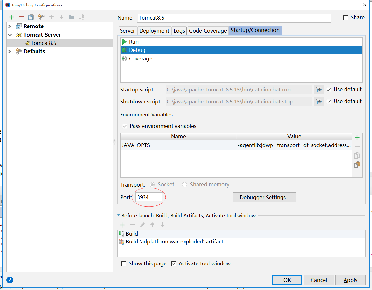The width and height of the screenshot is (372, 290).
Task: Switch to the Deployment tab
Action: tap(154, 31)
